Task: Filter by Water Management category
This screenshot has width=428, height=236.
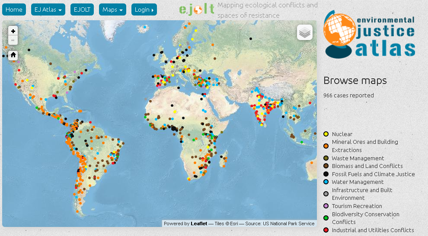Action: click(x=358, y=182)
